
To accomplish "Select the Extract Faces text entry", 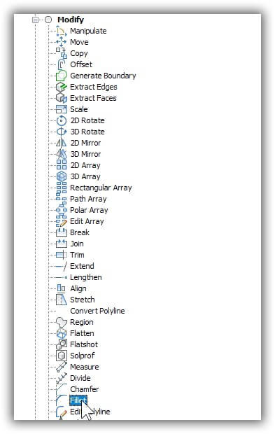I will 93,98.
